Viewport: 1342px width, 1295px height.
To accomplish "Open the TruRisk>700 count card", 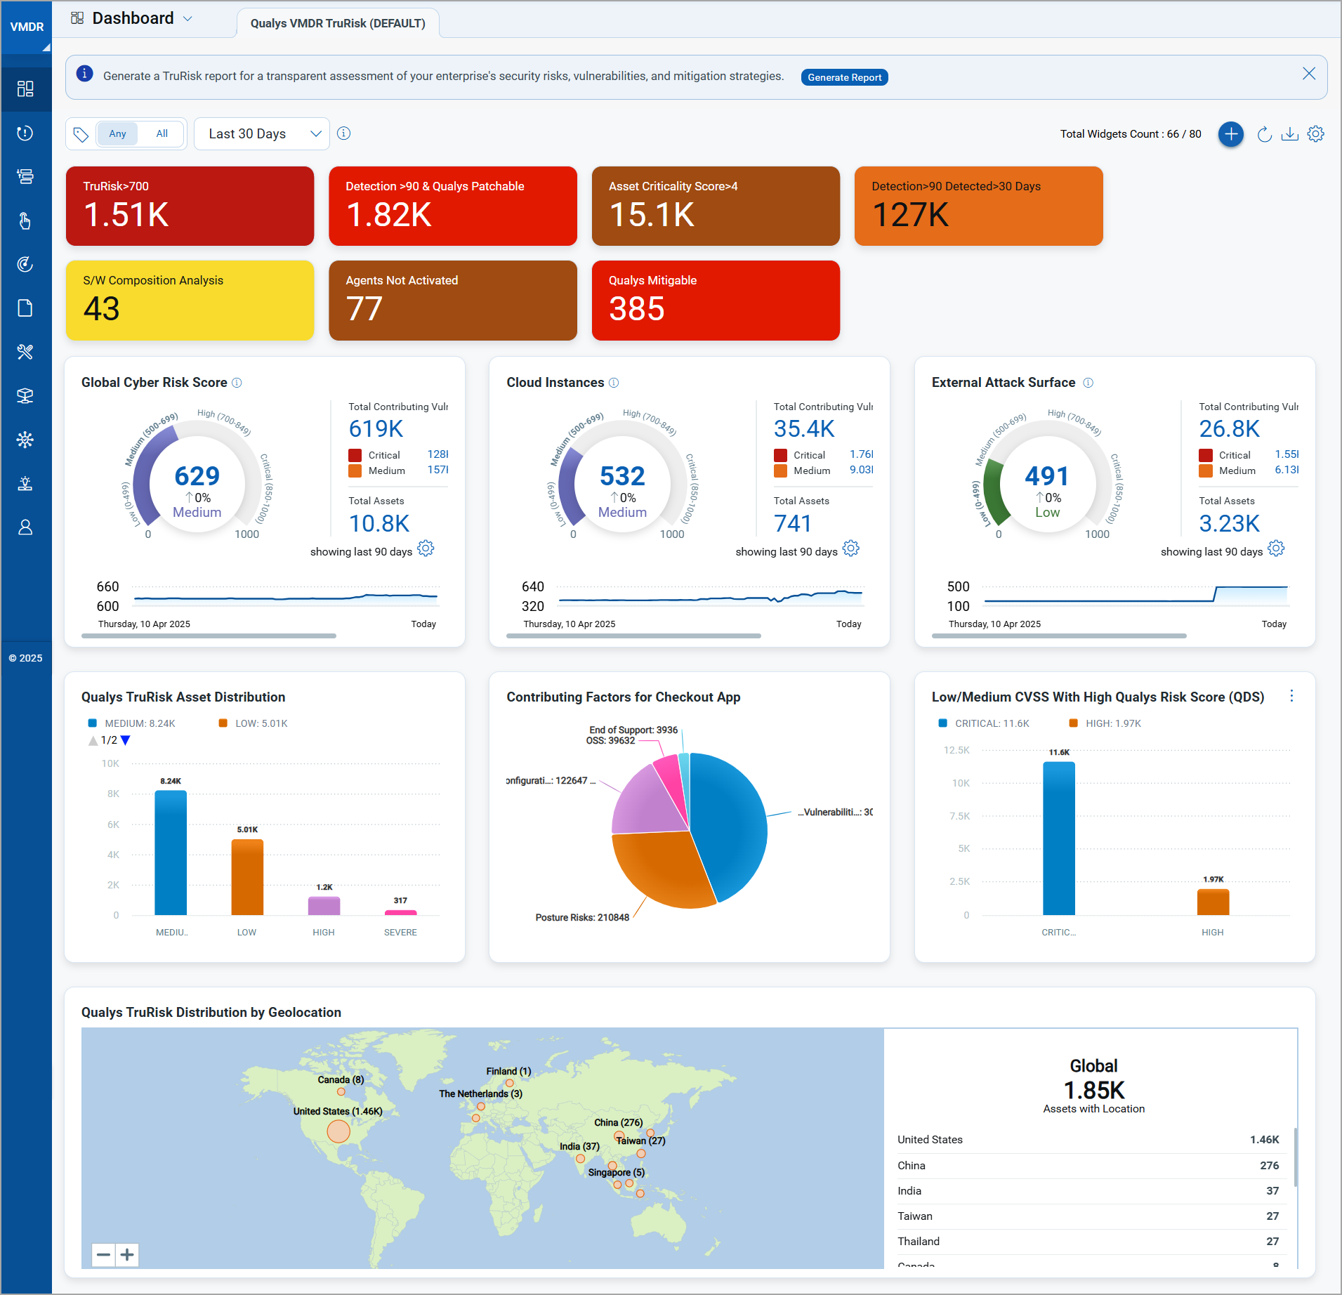I will click(190, 206).
